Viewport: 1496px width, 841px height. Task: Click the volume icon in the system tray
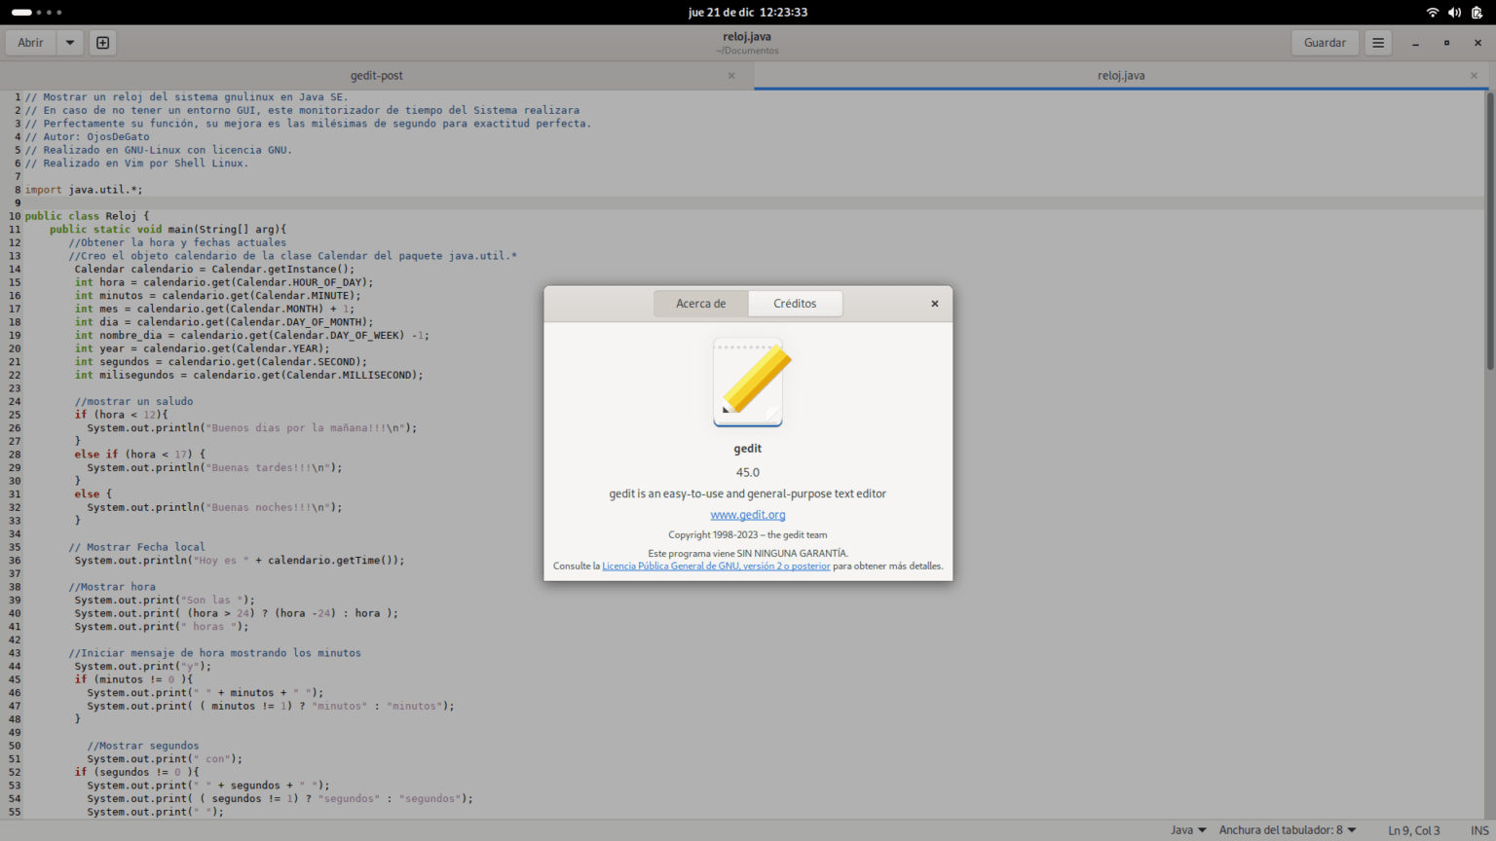1455,13
